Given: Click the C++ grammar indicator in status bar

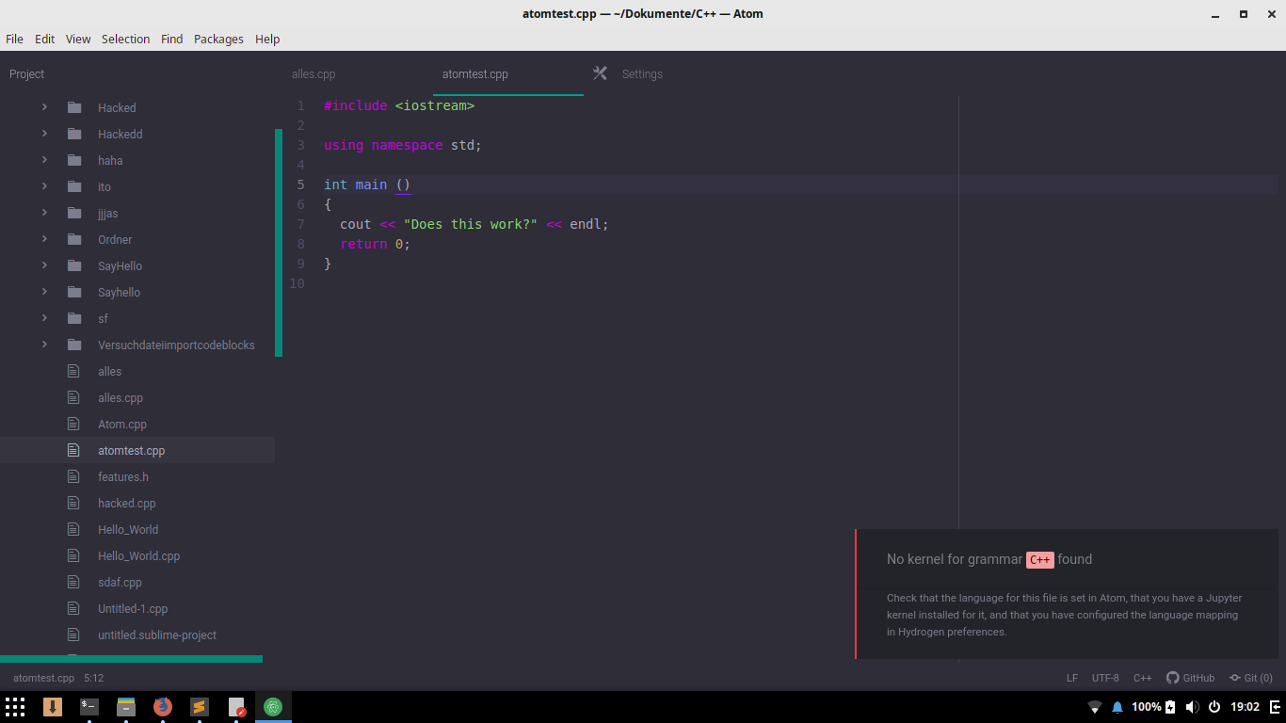Looking at the screenshot, I should 1142,677.
